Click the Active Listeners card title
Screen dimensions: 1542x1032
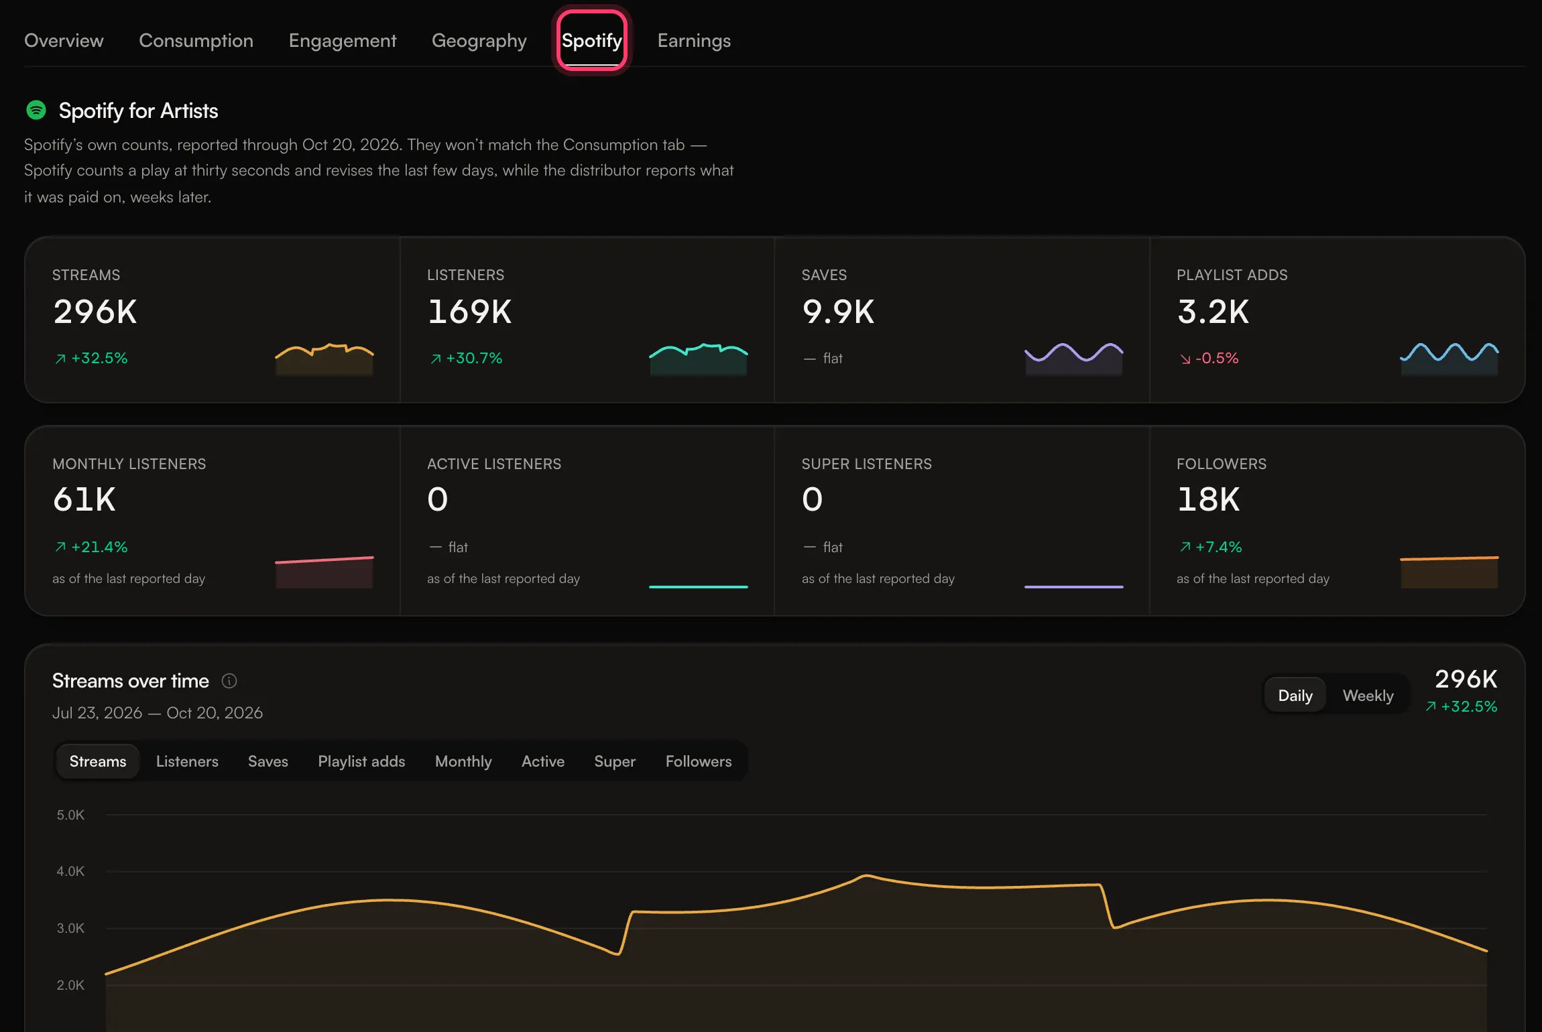[494, 464]
